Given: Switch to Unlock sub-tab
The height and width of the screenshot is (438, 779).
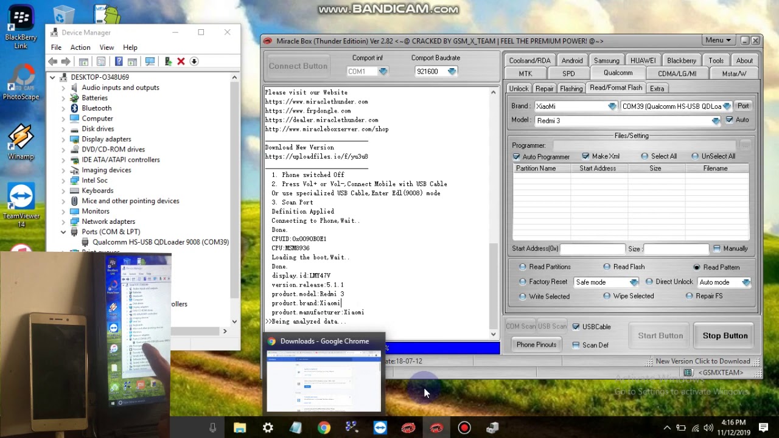Looking at the screenshot, I should coord(519,89).
